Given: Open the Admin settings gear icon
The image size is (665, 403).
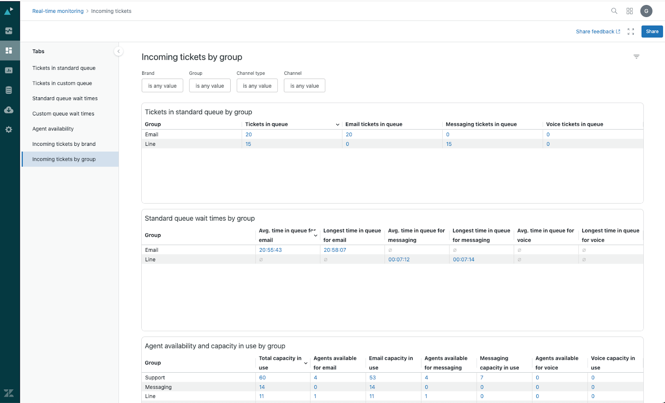Looking at the screenshot, I should [9, 130].
